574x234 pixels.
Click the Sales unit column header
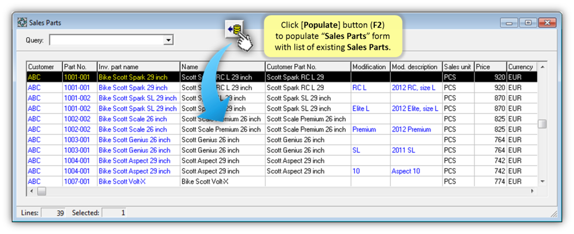pos(459,67)
